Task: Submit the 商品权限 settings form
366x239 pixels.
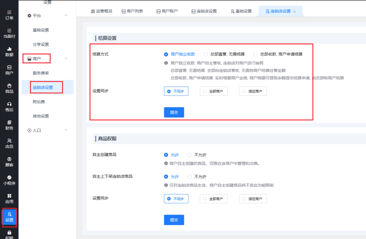Action: (x=174, y=220)
